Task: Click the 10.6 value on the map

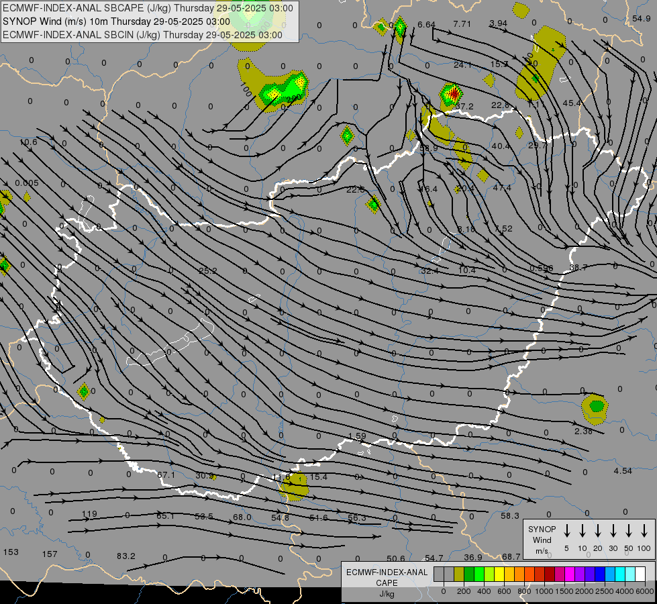Action: point(28,142)
